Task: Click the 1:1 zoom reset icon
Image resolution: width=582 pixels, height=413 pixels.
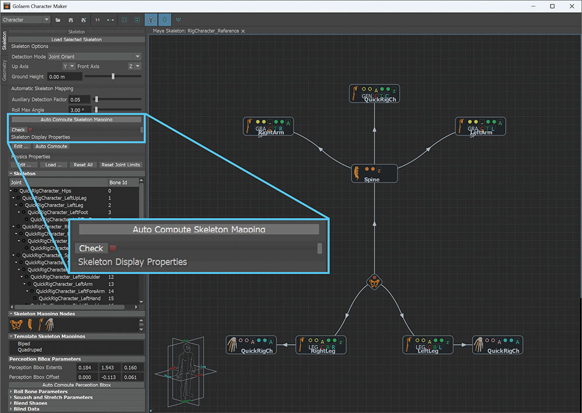Action: 97,20
